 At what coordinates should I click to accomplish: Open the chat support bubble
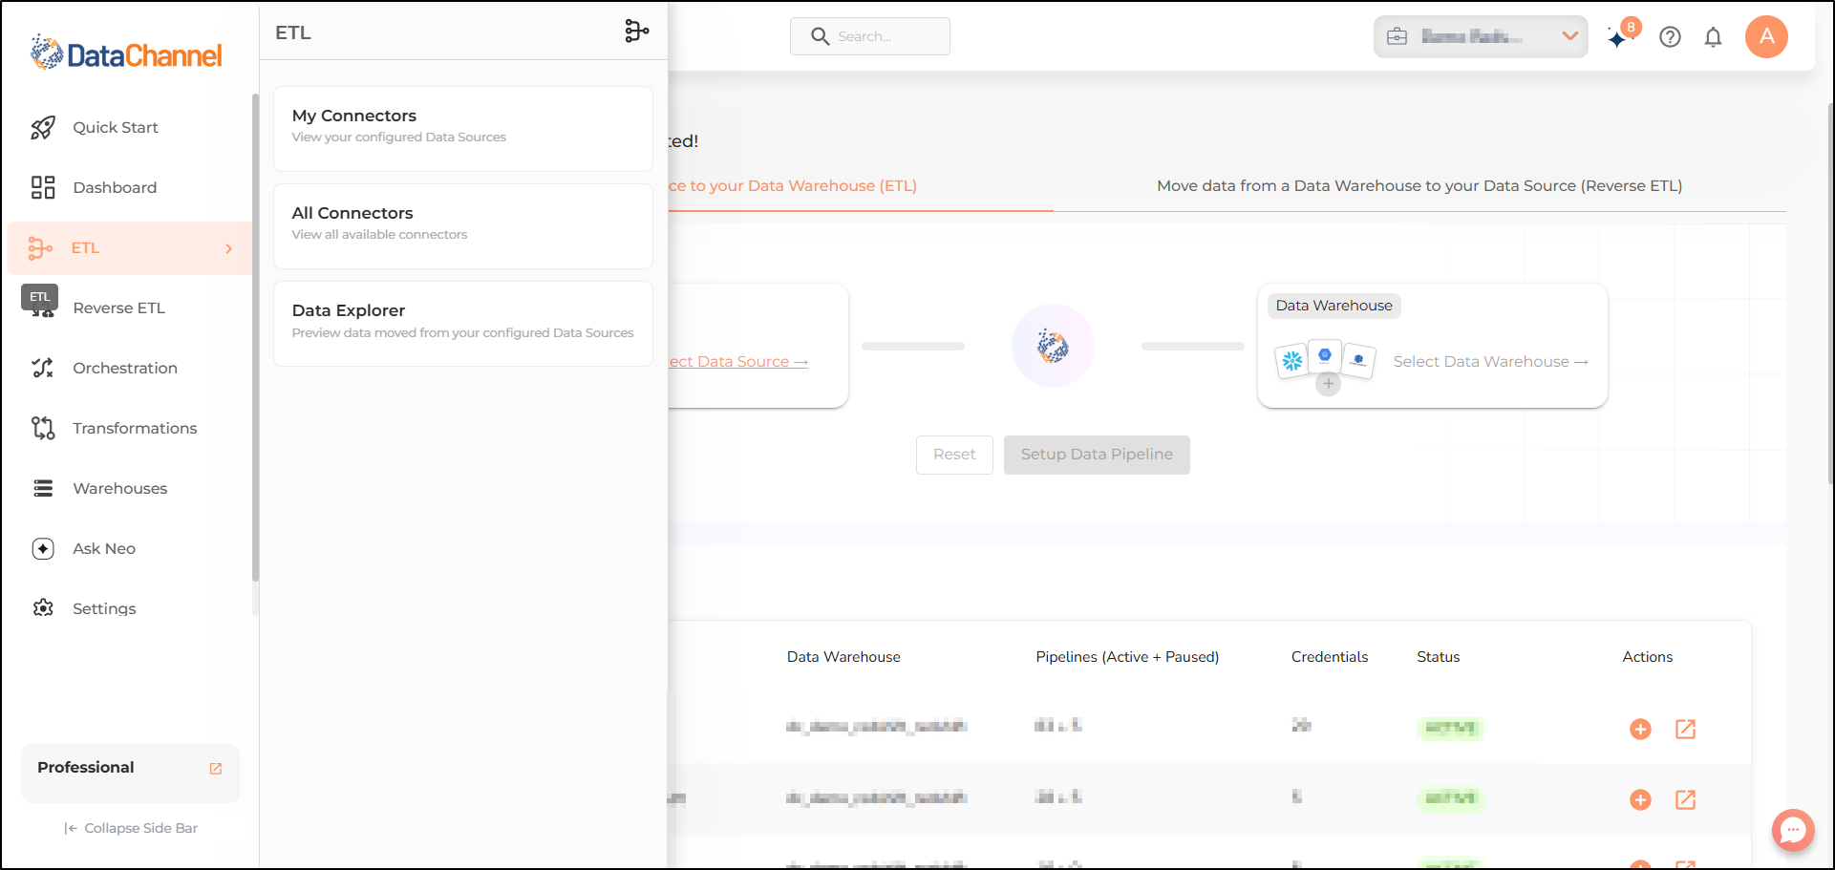(x=1793, y=830)
